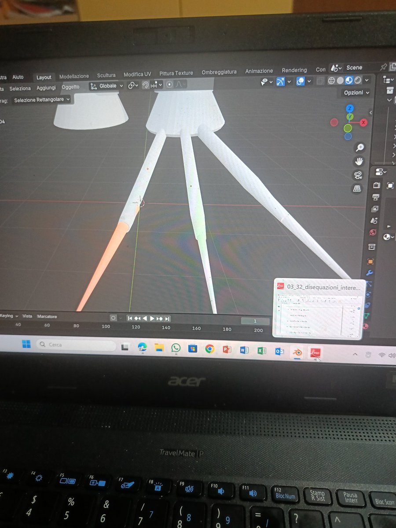Click the X axis on the navigation gizmo
Viewport: 396px width, 528px height.
(363, 123)
